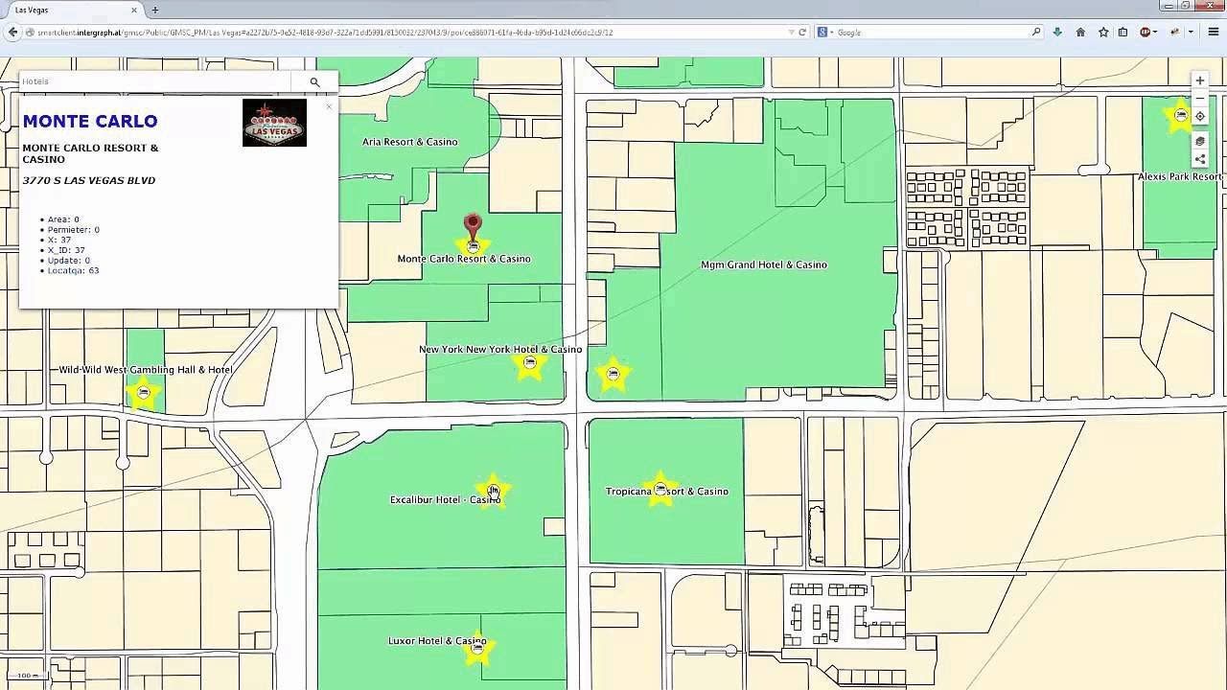The height and width of the screenshot is (690, 1227).
Task: Click the browser extension icon beside Adblock
Action: [x=1175, y=33]
